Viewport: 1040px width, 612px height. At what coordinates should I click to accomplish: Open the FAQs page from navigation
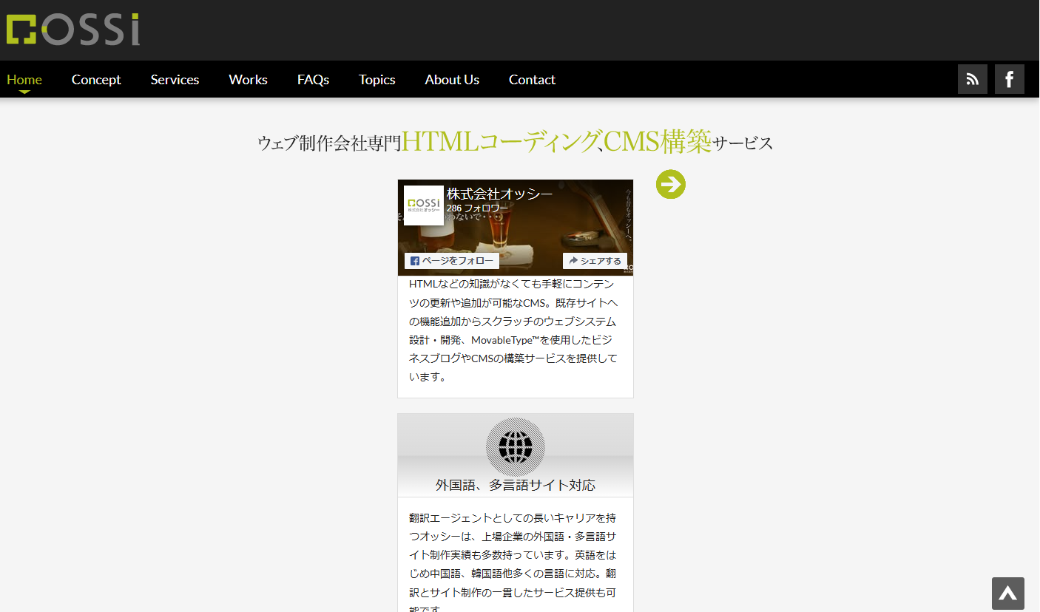click(x=312, y=79)
